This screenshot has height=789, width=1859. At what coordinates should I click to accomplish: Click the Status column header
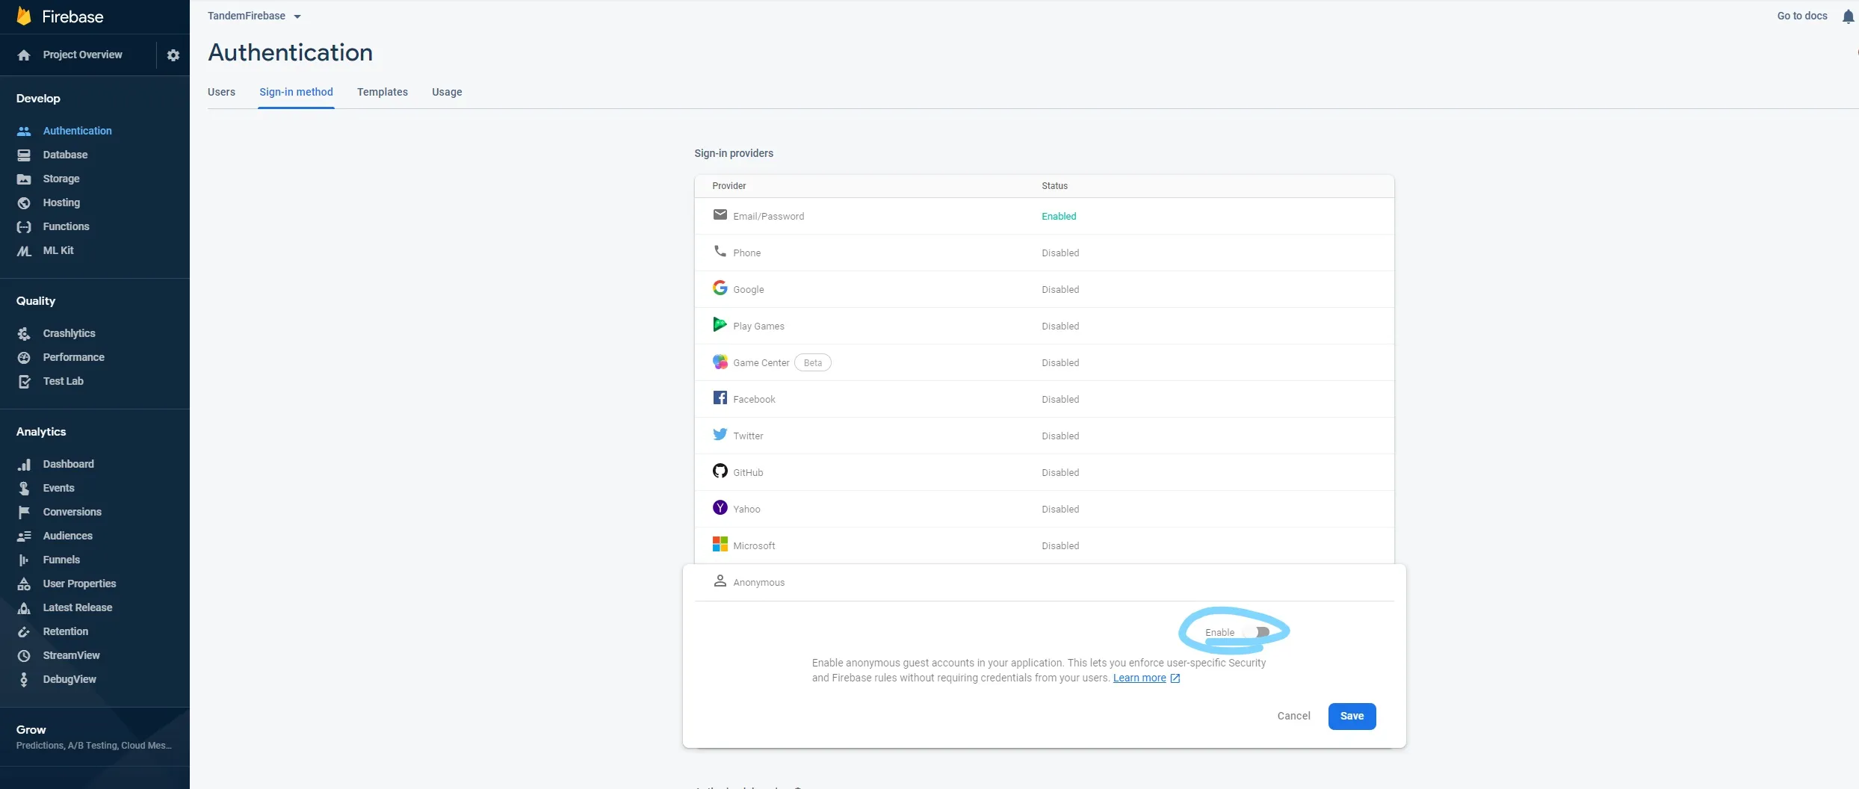[x=1054, y=185]
